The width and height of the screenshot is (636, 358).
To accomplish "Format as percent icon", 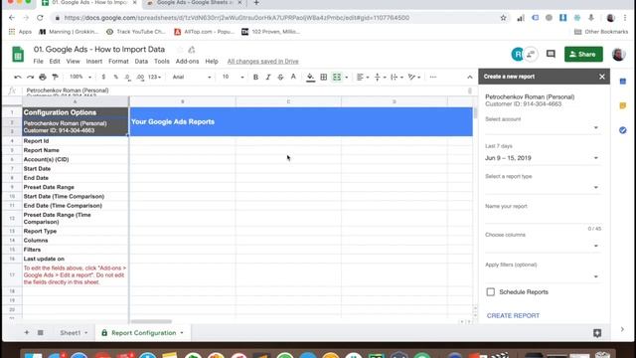I will [115, 78].
